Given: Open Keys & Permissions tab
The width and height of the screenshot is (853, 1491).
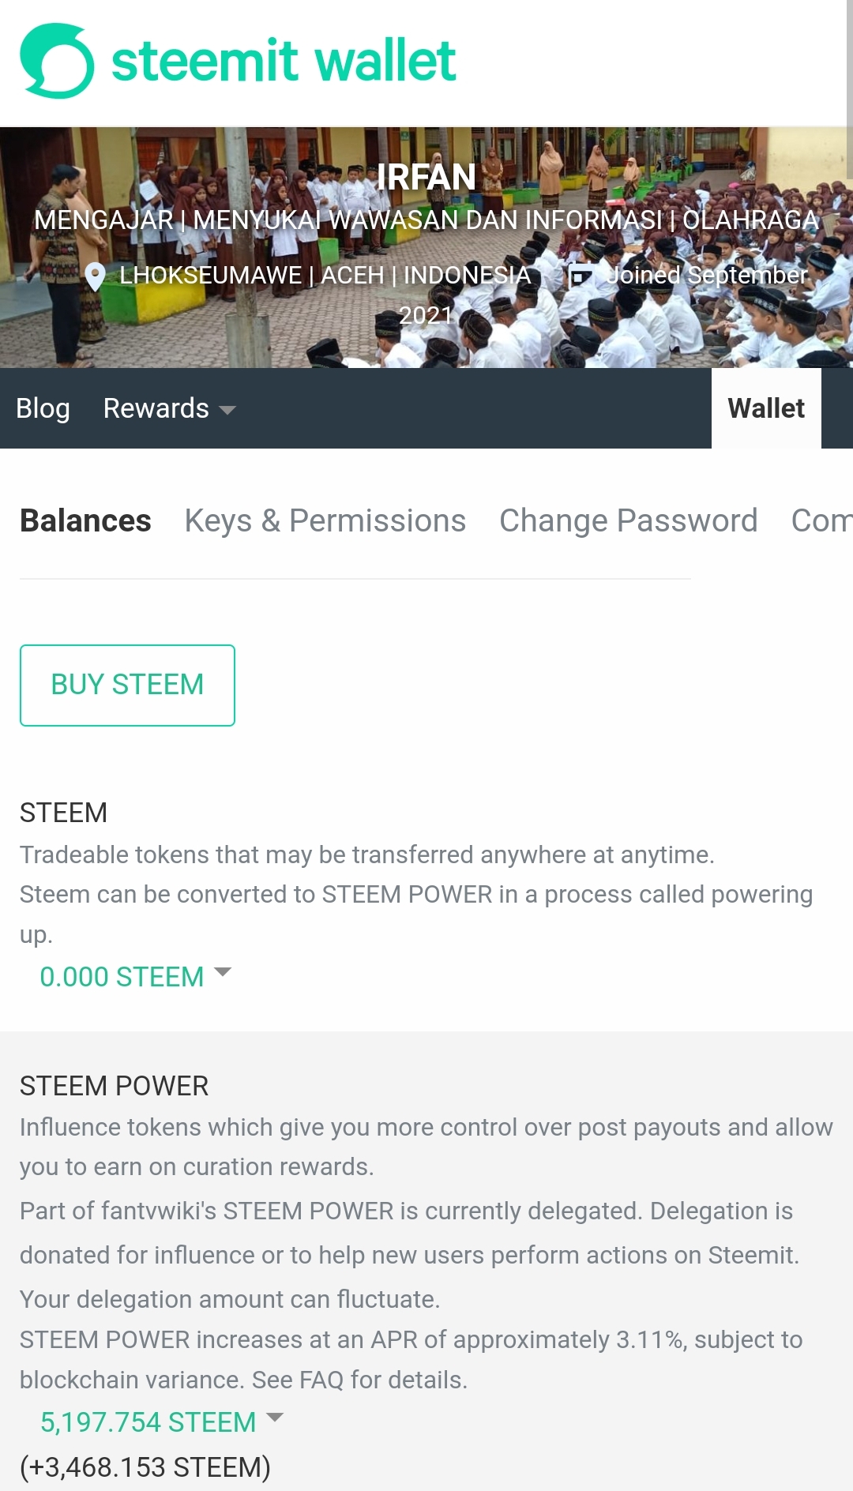Looking at the screenshot, I should [325, 520].
